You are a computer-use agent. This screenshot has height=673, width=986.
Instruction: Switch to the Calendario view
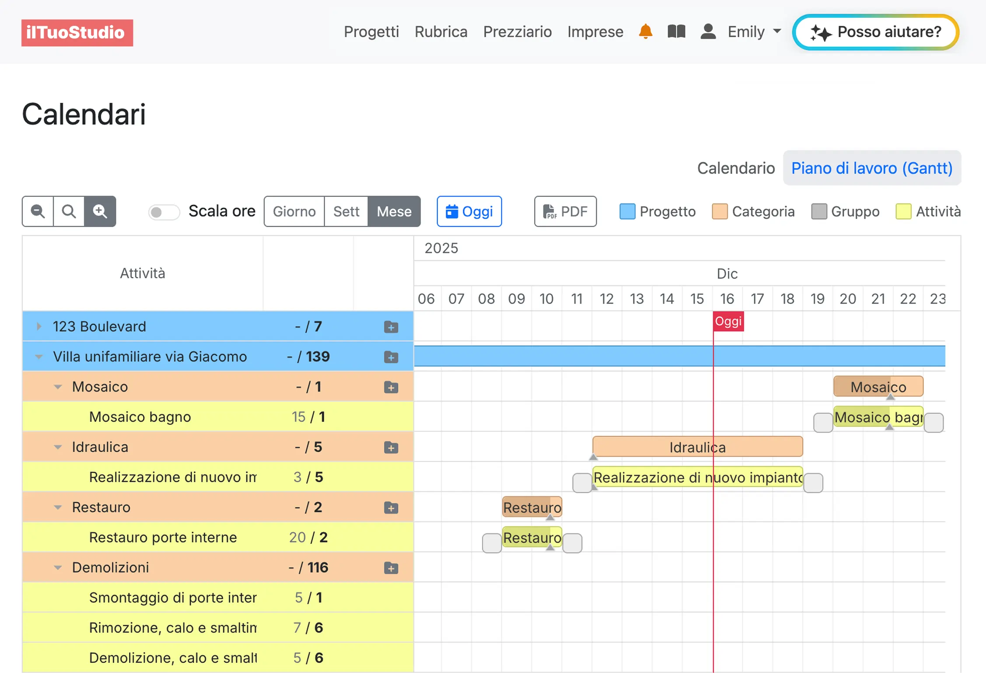coord(736,168)
